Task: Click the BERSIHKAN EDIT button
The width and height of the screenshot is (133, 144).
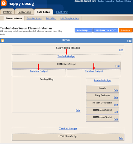Action: (x=105, y=30)
